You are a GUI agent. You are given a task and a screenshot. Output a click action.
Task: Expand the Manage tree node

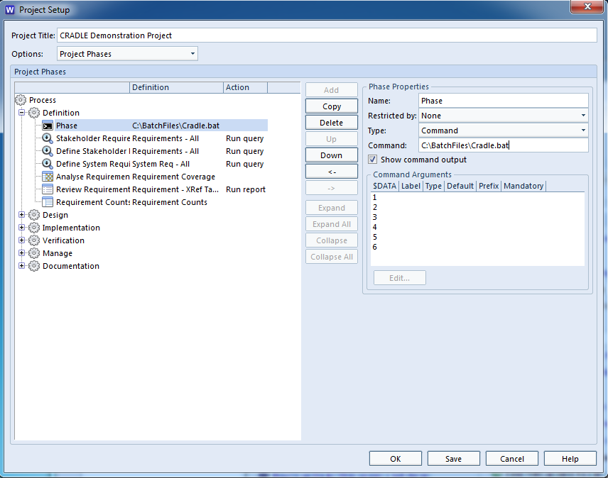22,253
